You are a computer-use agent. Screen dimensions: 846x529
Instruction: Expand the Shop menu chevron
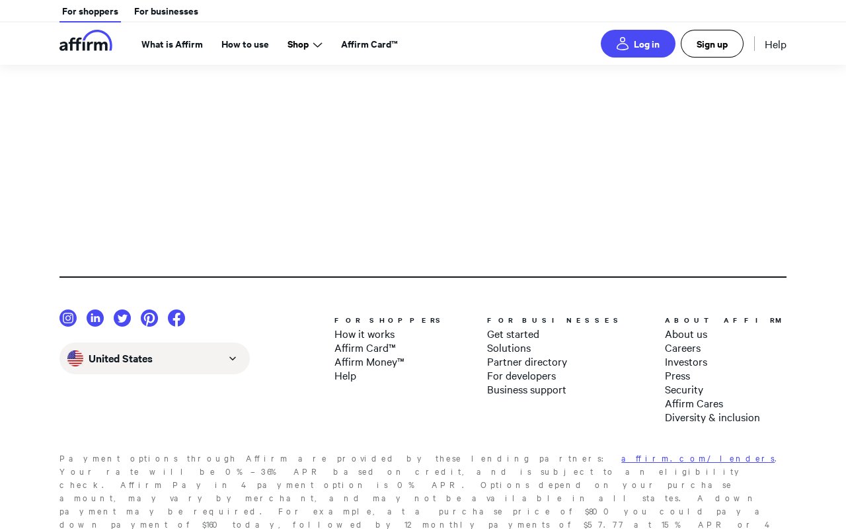317,45
